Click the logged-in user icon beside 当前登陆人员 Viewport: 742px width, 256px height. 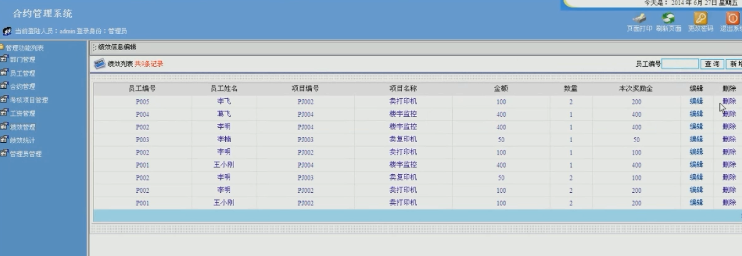[x=7, y=31]
